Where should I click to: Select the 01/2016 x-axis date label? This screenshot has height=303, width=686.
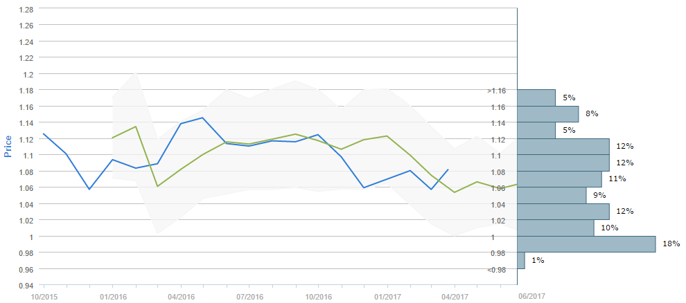point(112,296)
